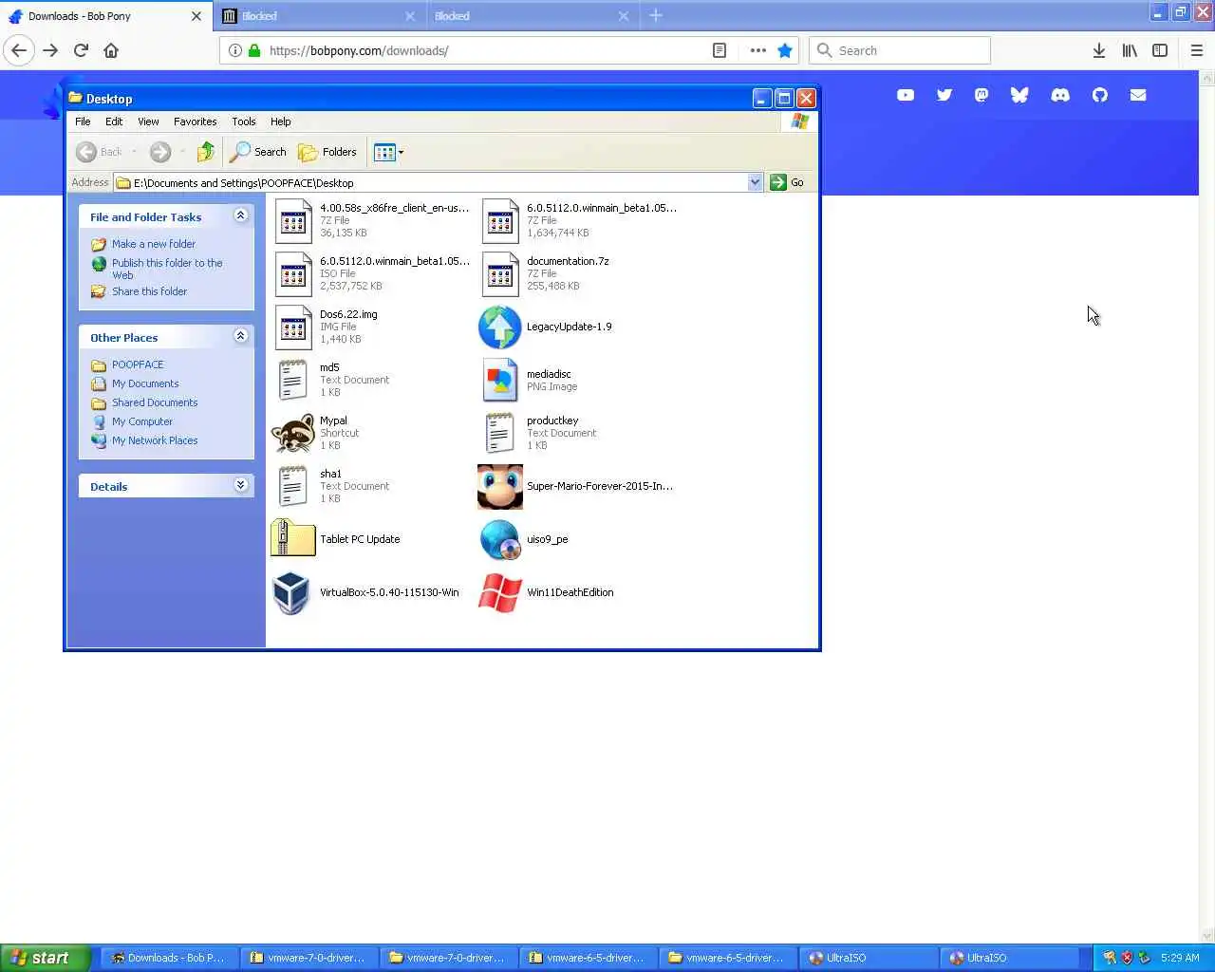Select the Dos6.22.img file icon

point(293,327)
